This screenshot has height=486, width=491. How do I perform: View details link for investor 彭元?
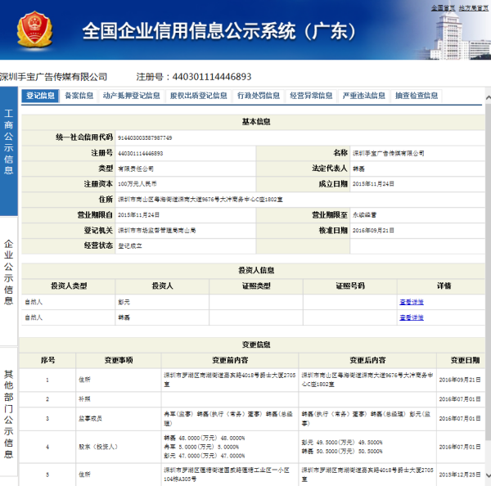pyautogui.click(x=412, y=302)
